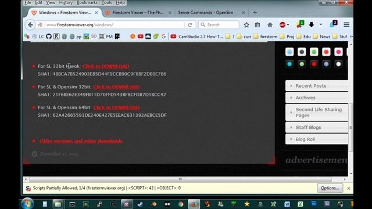372x209 pixels.
Task: Open the Proj bookmarks folder
Action: click(x=287, y=37)
